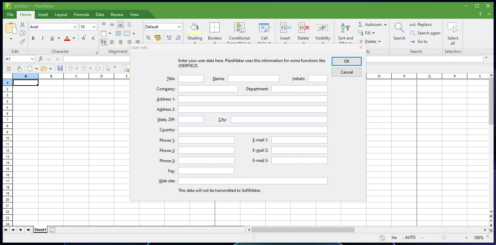The image size is (496, 245).
Task: Click the Shading paint bucket icon
Action: 195,28
